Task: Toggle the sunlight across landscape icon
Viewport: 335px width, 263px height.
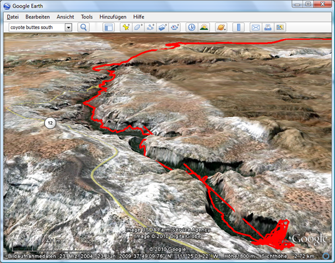Action: (204, 27)
